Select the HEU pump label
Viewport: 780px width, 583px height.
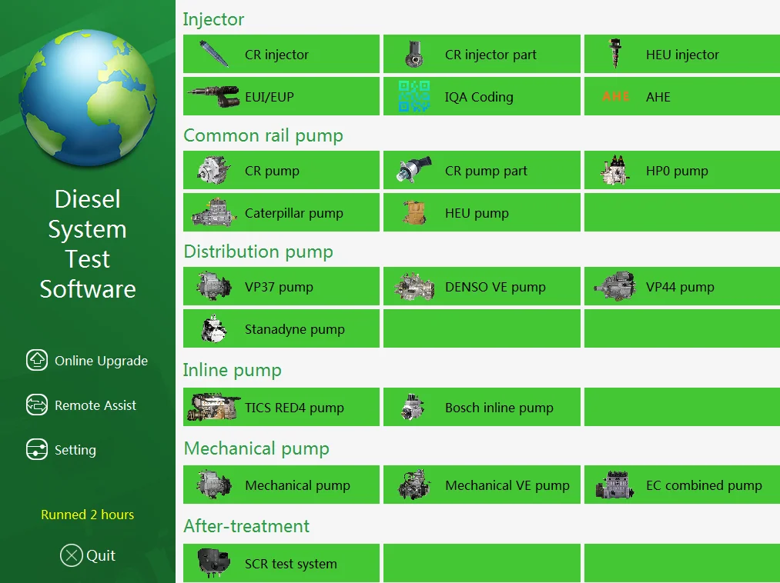click(x=477, y=213)
